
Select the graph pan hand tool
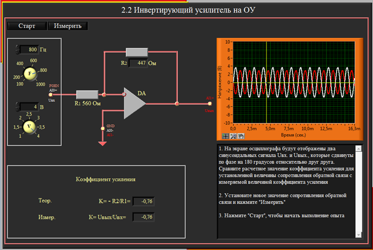(241, 136)
